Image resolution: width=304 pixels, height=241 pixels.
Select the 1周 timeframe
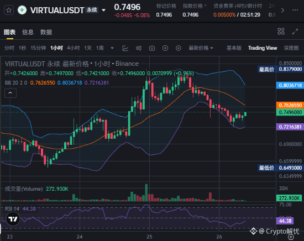click(x=100, y=48)
